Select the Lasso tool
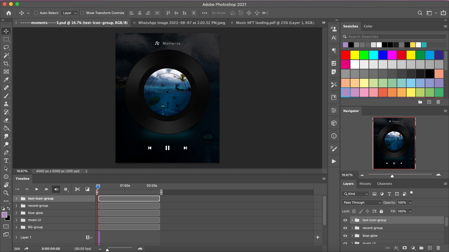The width and height of the screenshot is (449, 252). click(6, 47)
